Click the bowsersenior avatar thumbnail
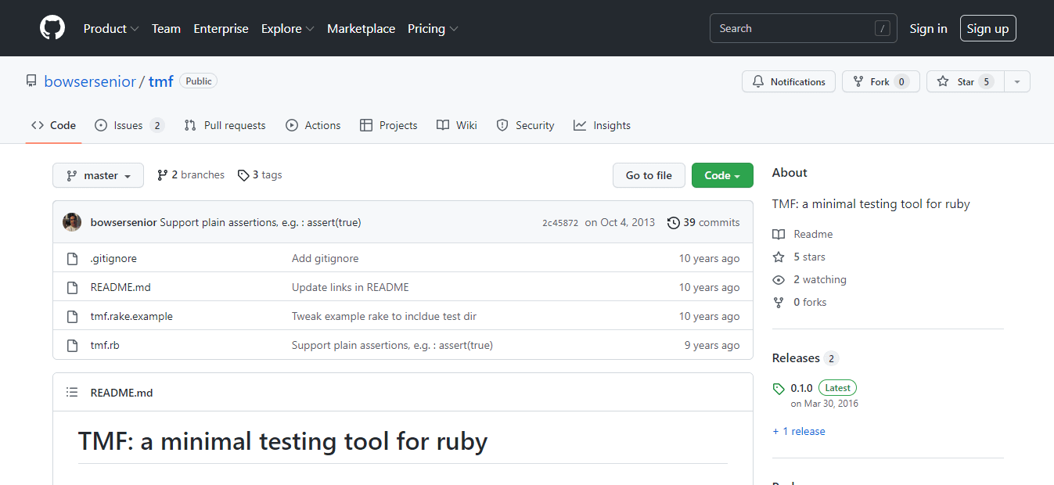The width and height of the screenshot is (1054, 485). (x=72, y=222)
